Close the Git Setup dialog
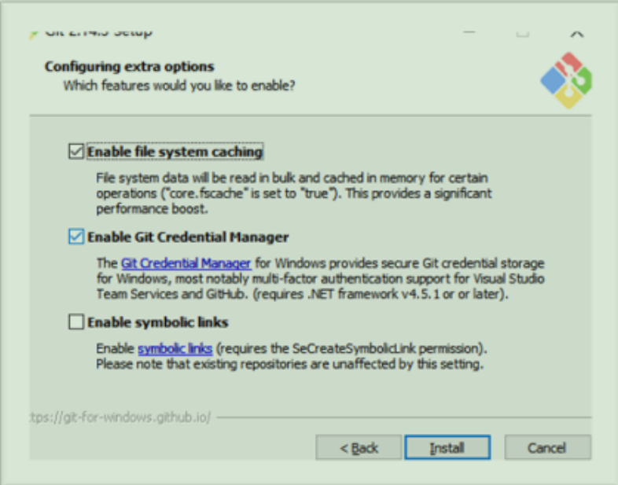 click(576, 34)
